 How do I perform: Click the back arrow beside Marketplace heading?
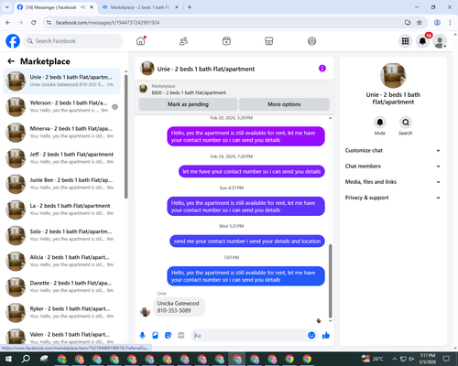pos(11,61)
